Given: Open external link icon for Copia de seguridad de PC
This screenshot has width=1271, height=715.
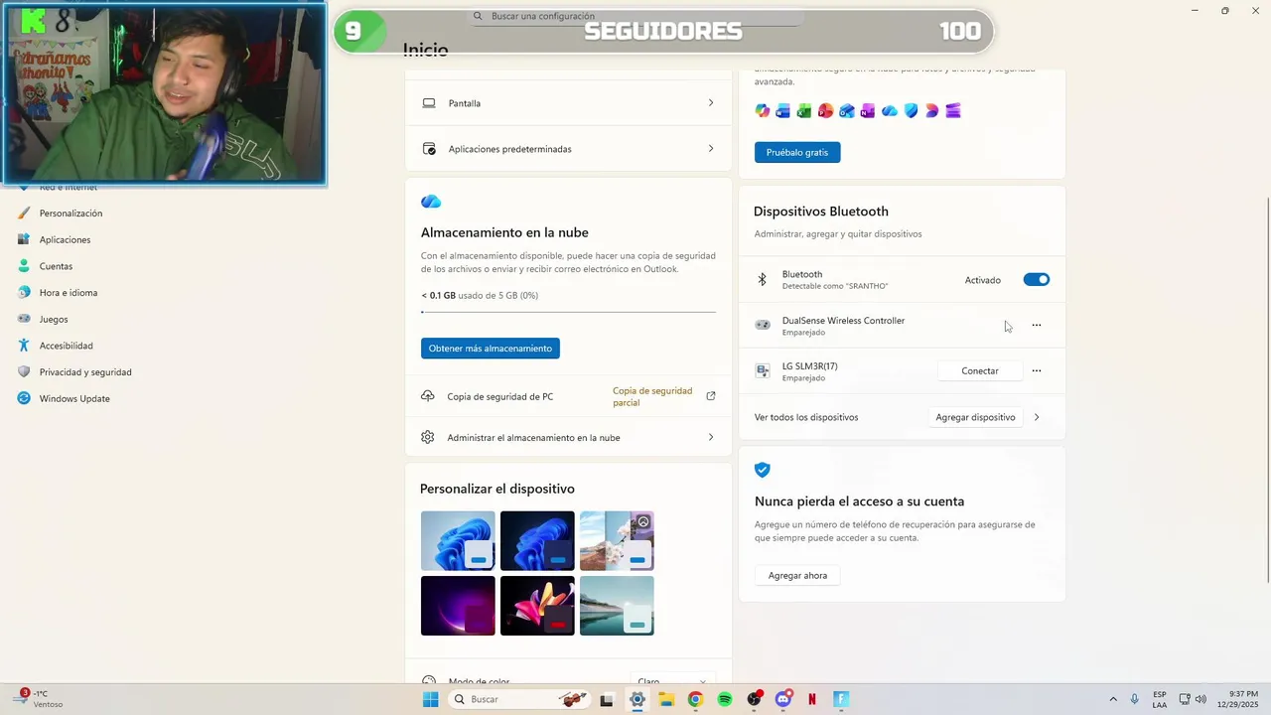Looking at the screenshot, I should point(711,396).
